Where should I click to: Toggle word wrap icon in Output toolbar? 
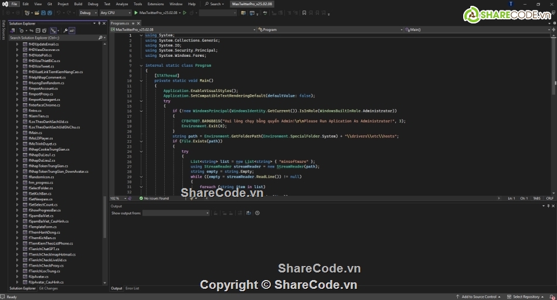pyautogui.click(x=249, y=213)
